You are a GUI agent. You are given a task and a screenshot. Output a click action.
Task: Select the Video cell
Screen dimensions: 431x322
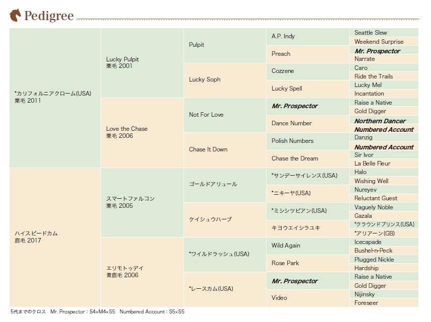tap(308, 298)
